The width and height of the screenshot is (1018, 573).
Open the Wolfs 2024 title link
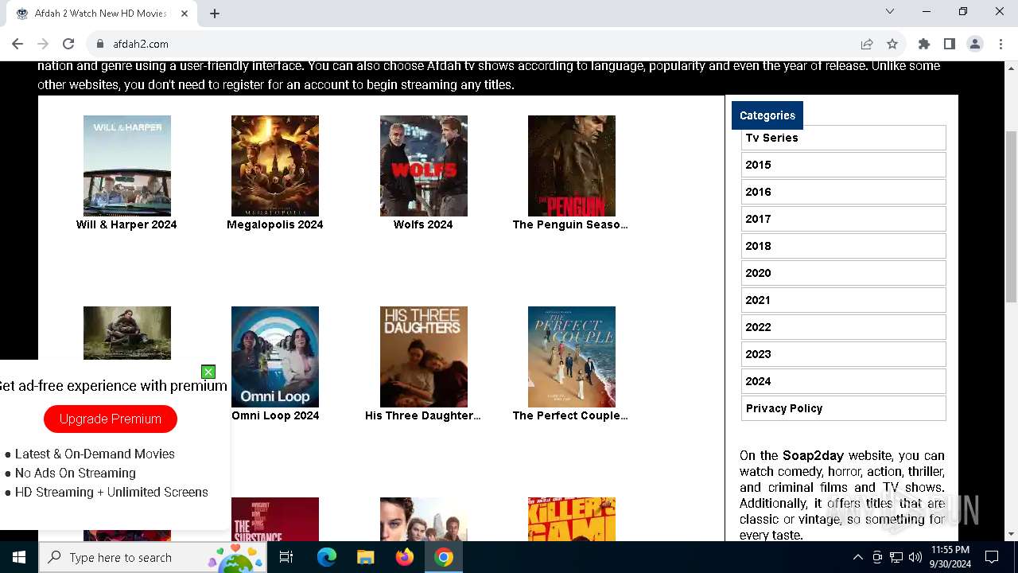tap(423, 224)
